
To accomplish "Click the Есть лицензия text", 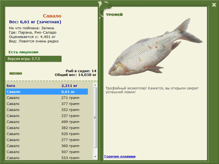I will (23, 52).
